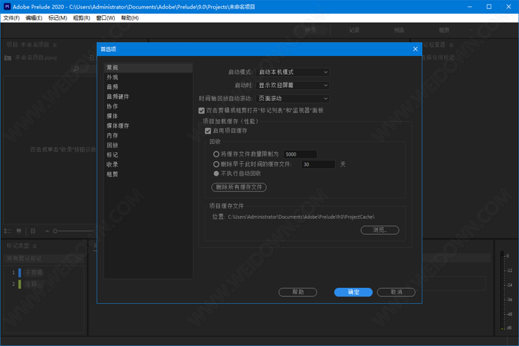Screen dimensions: 519x346
Task: Switch to the 收录 workspace tab
Action: (x=311, y=30)
